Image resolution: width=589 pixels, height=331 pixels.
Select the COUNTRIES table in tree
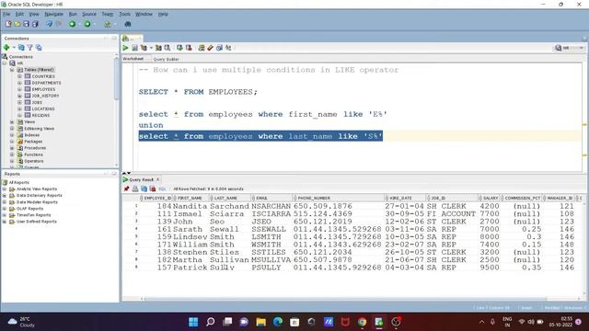pos(43,76)
